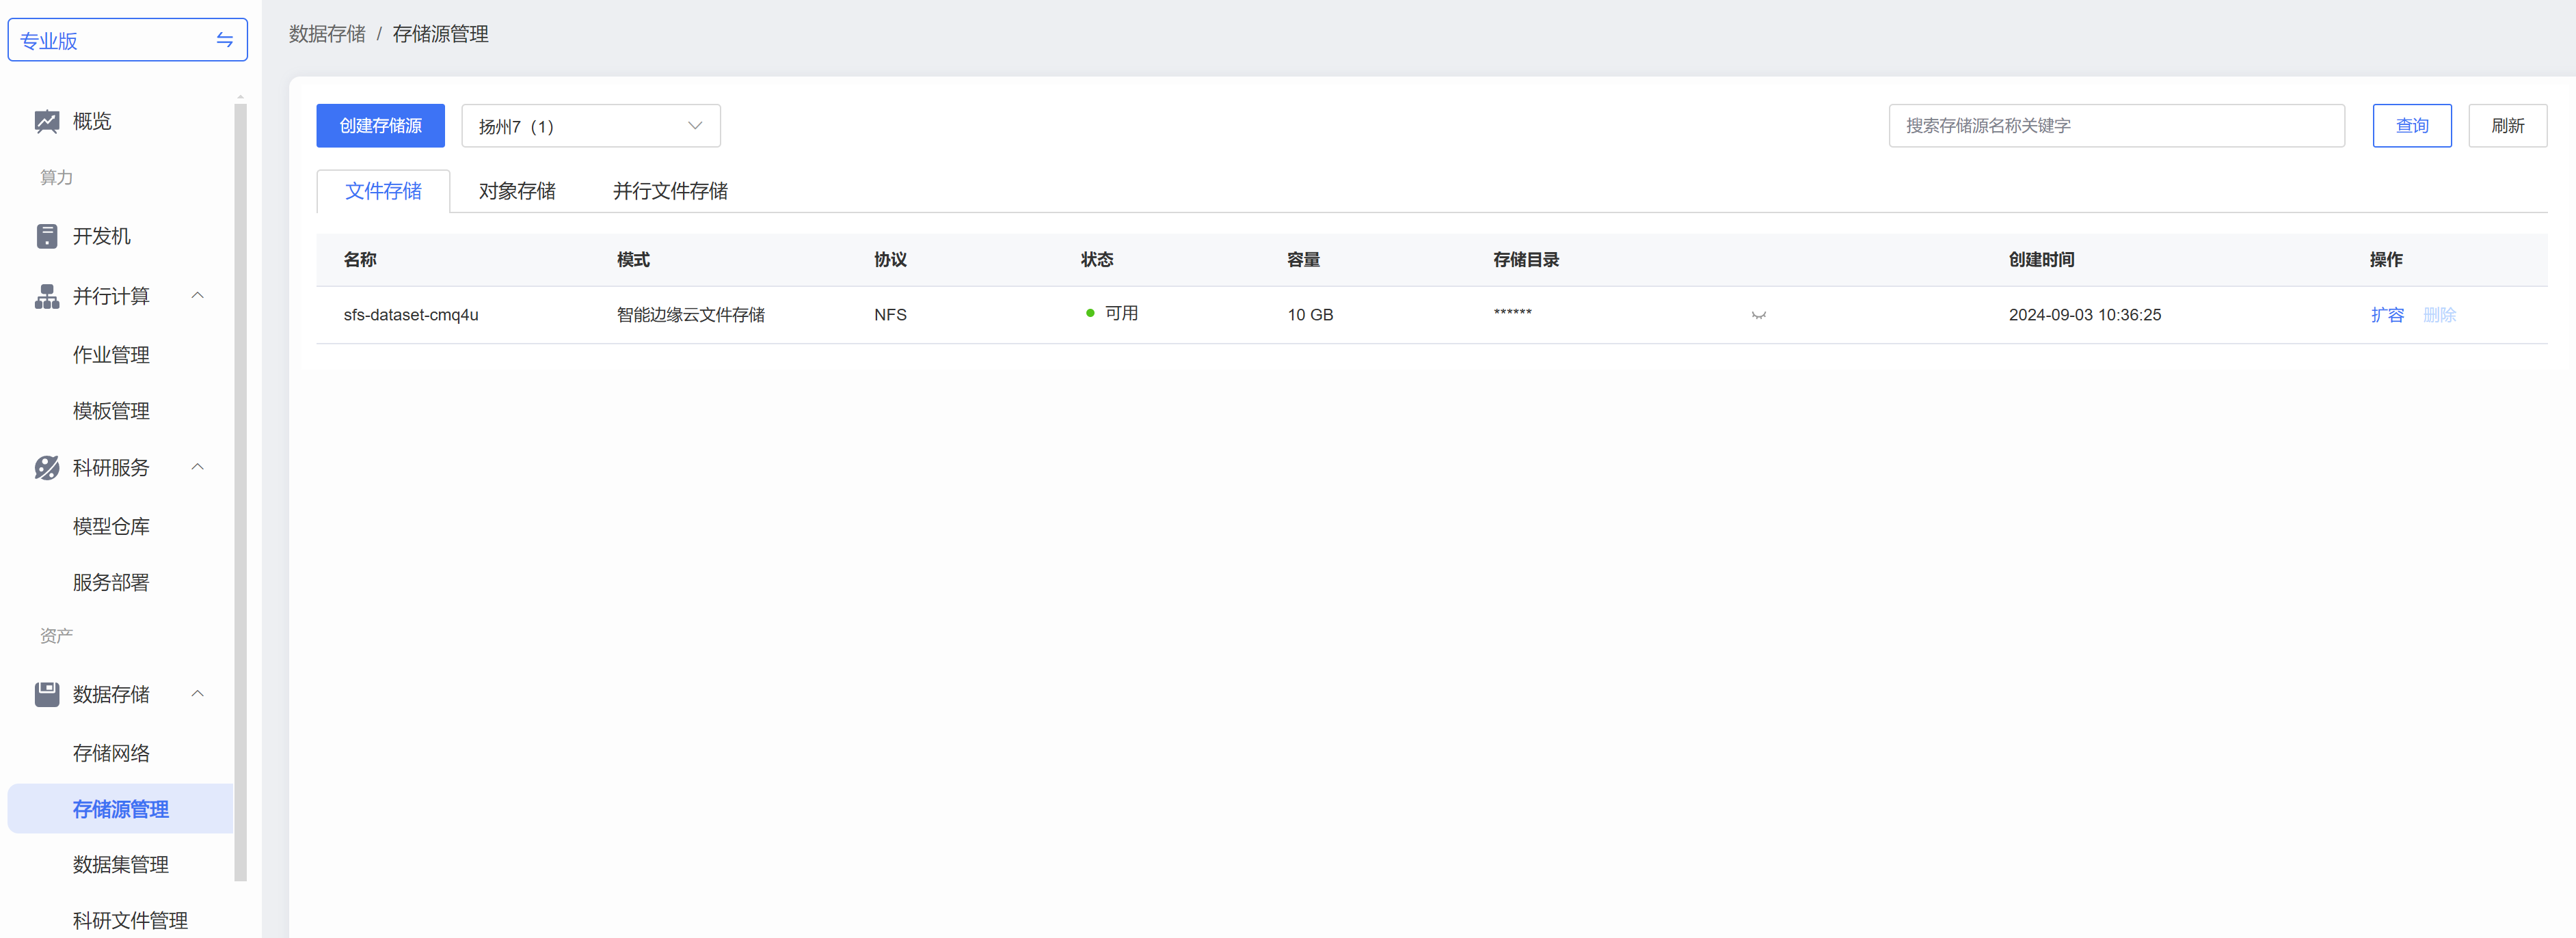Click the NFS protocol cell
2576x938 pixels.
click(890, 316)
